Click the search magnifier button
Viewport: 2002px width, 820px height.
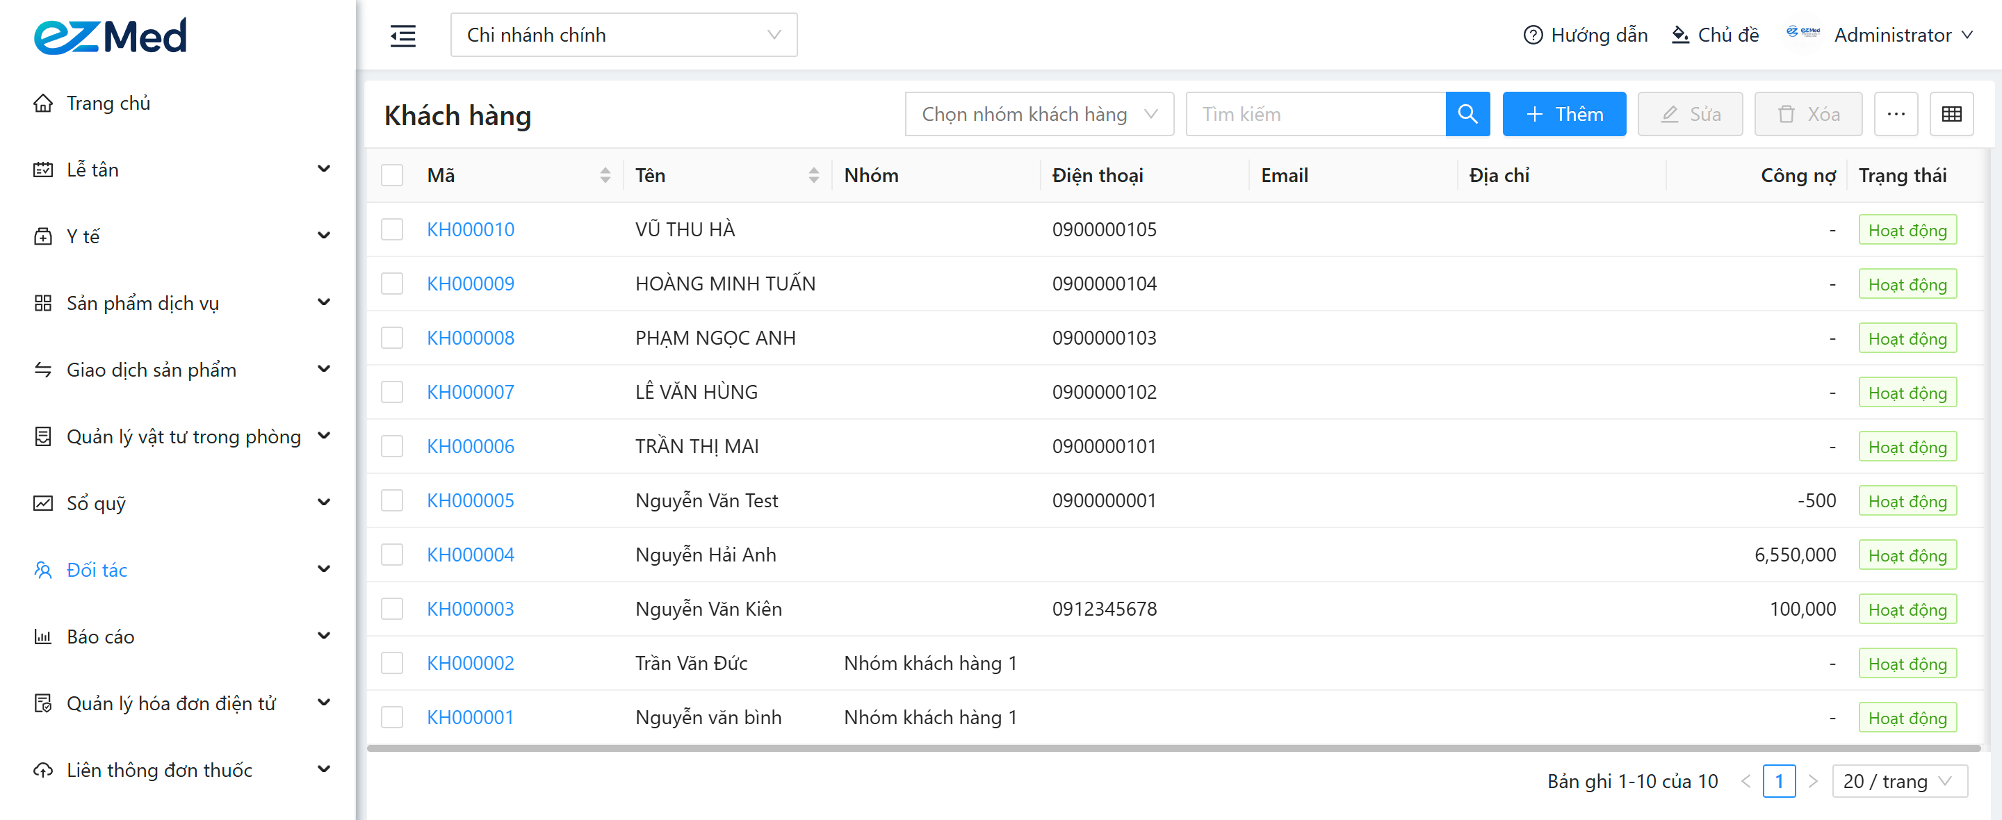(1467, 114)
